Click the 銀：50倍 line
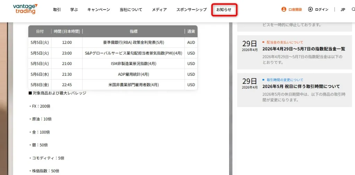This screenshot has height=175, width=355. [38, 145]
